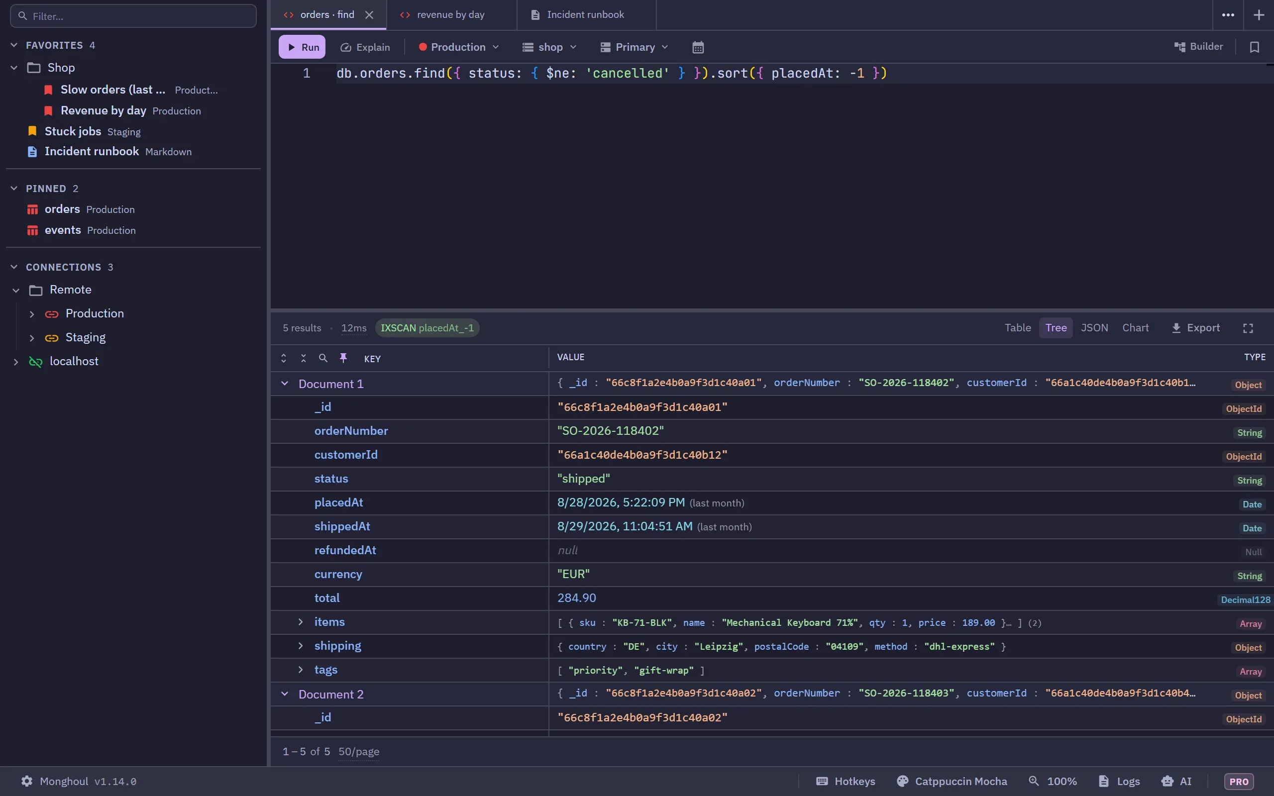Open Logs in status bar
This screenshot has width=1274, height=796.
[x=1119, y=781]
